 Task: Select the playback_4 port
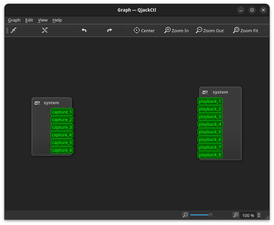point(210,124)
